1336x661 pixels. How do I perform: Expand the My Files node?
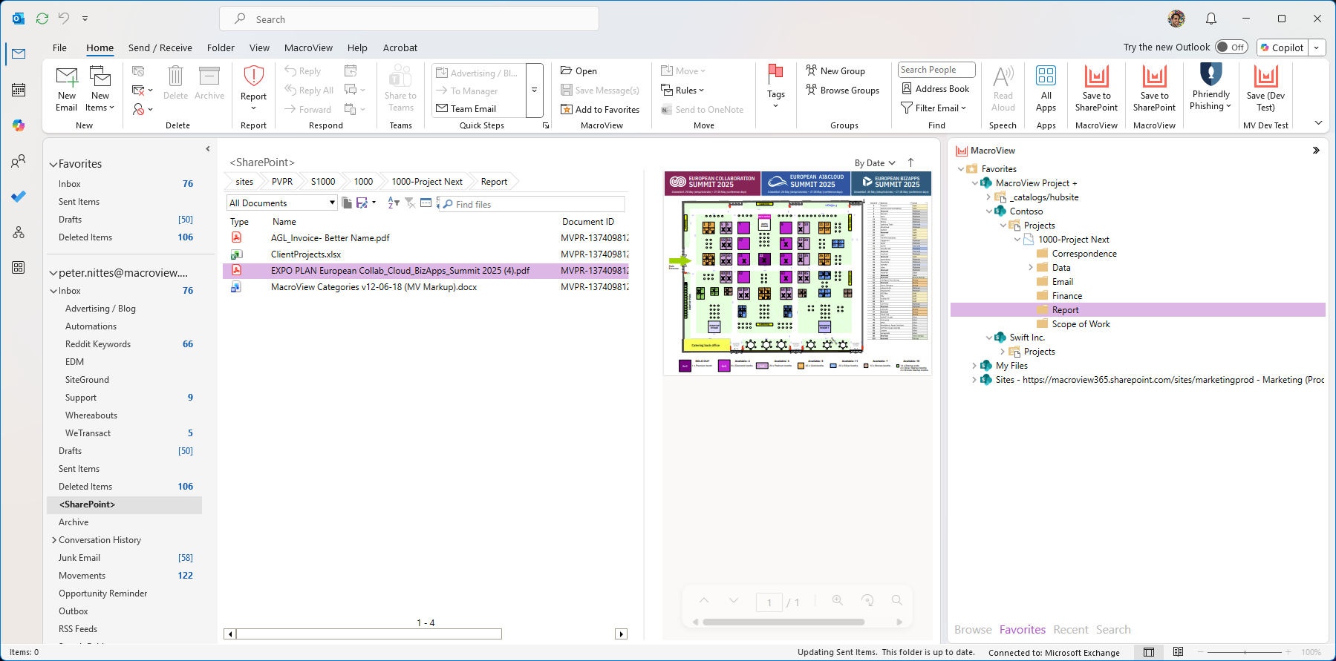point(974,366)
